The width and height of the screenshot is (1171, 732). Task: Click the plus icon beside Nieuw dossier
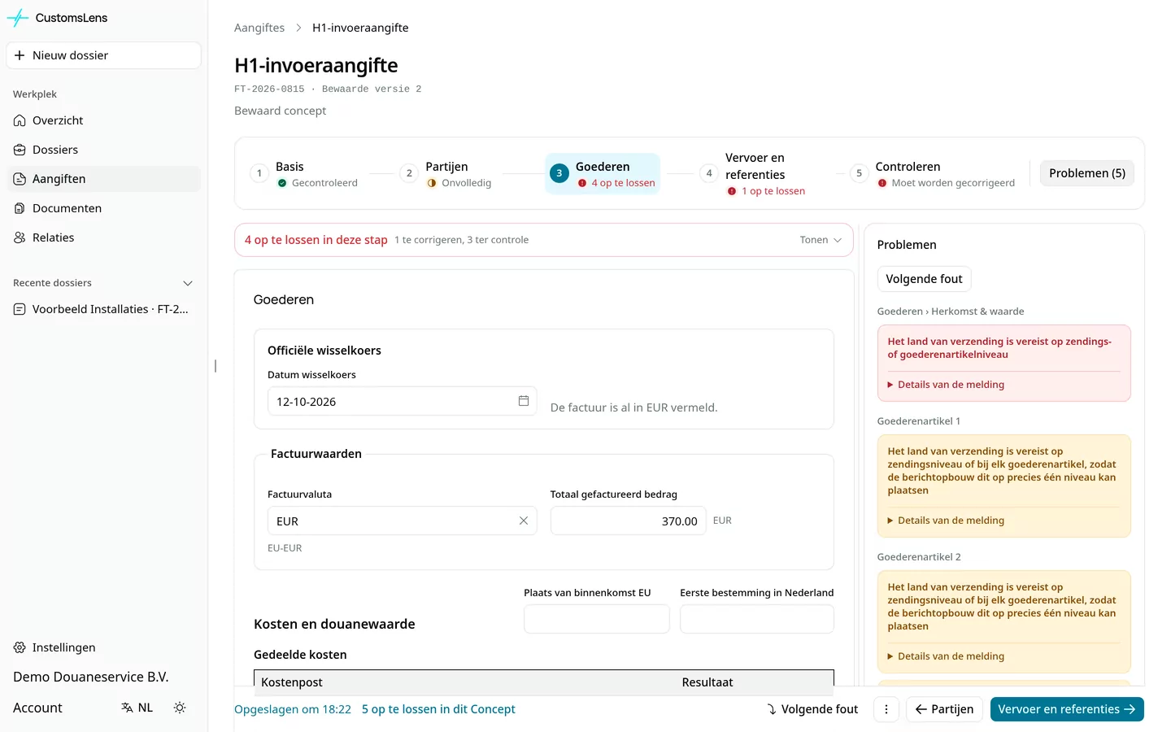20,55
